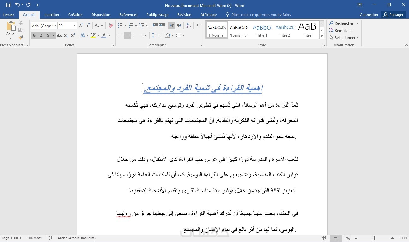Viewport: 409px width, 242px height.
Task: Open the font size dropdown showing 22
Action: [x=75, y=26]
